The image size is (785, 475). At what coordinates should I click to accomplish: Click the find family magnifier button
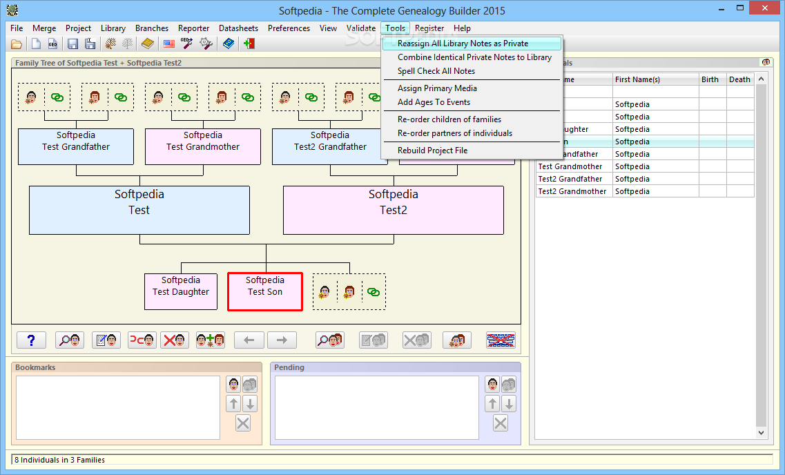[330, 340]
